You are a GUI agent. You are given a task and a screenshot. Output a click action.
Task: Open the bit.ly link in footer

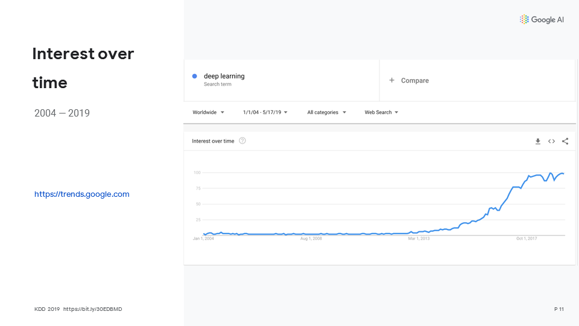point(92,309)
